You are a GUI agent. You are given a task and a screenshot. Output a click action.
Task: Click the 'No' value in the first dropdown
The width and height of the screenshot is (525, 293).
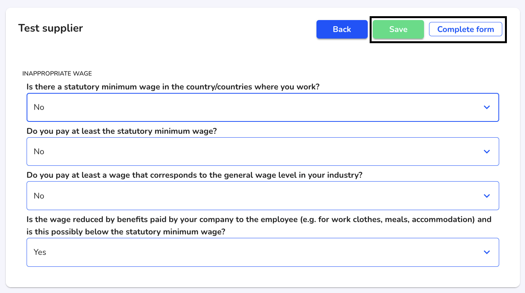(39, 107)
